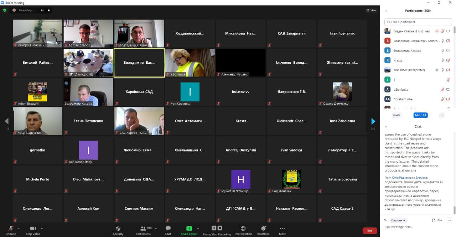The width and height of the screenshot is (456, 237).
Task: Click the Share Screen green icon
Action: click(189, 228)
